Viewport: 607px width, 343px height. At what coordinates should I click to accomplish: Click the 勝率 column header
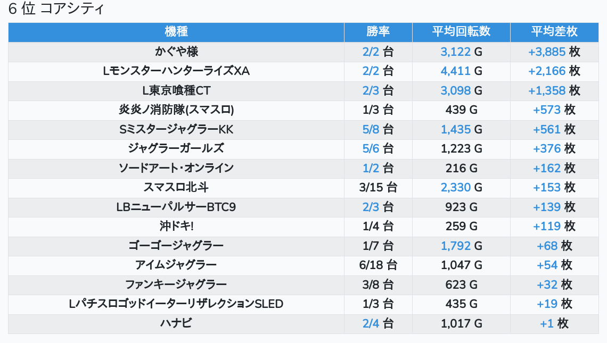click(x=378, y=31)
